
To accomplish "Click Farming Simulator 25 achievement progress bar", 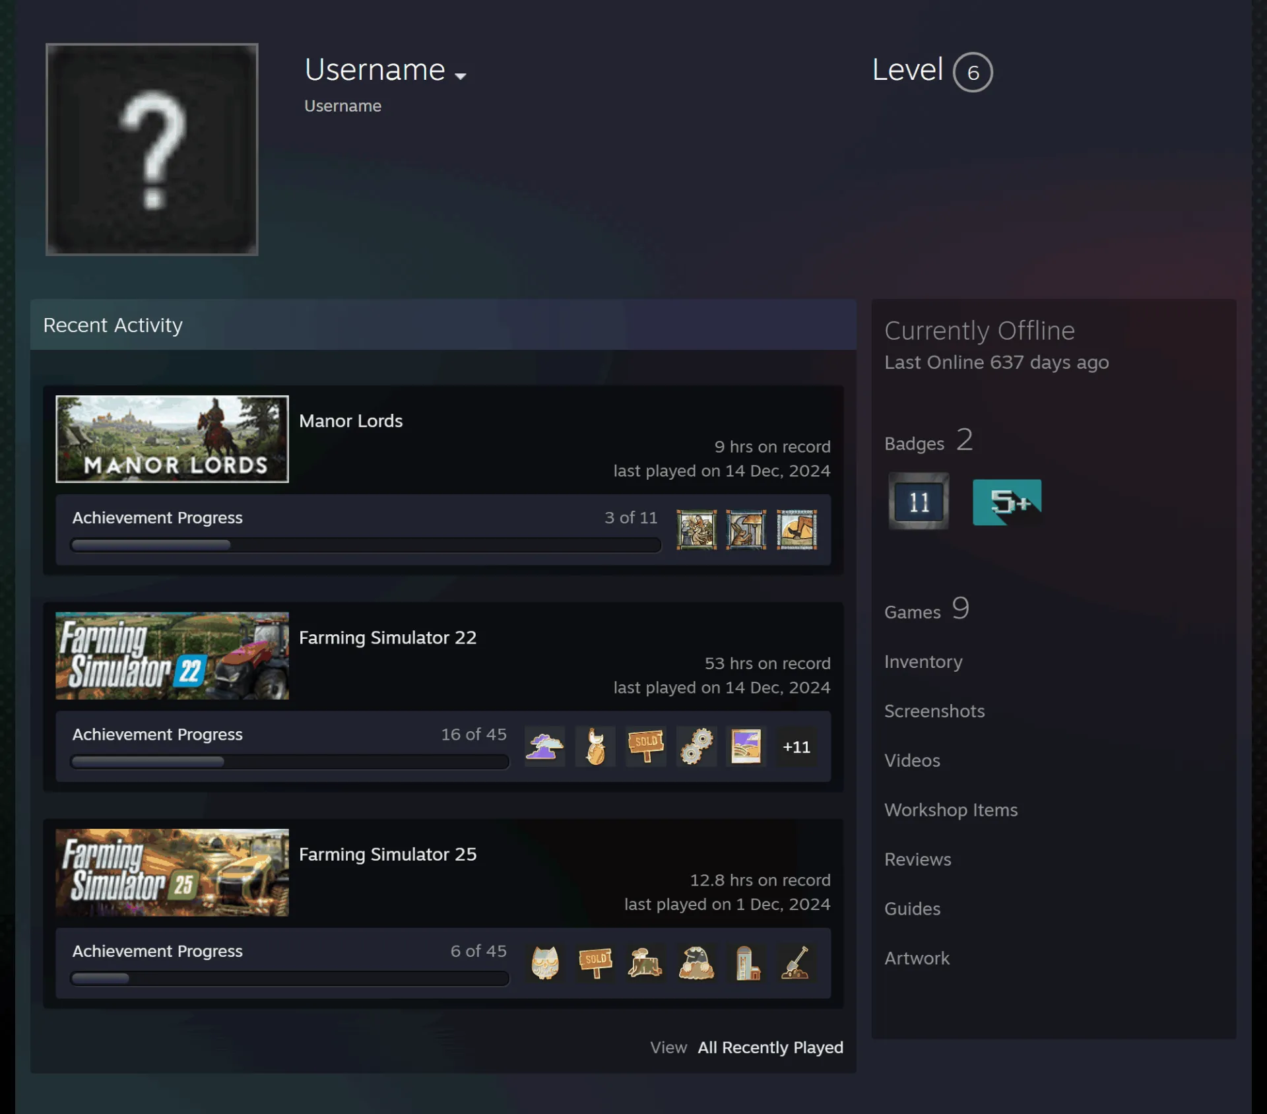I will [290, 978].
